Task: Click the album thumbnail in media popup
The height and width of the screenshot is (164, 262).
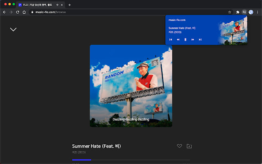Action: coord(233,30)
